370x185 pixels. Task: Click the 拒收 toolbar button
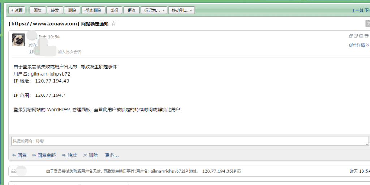pyautogui.click(x=132, y=10)
